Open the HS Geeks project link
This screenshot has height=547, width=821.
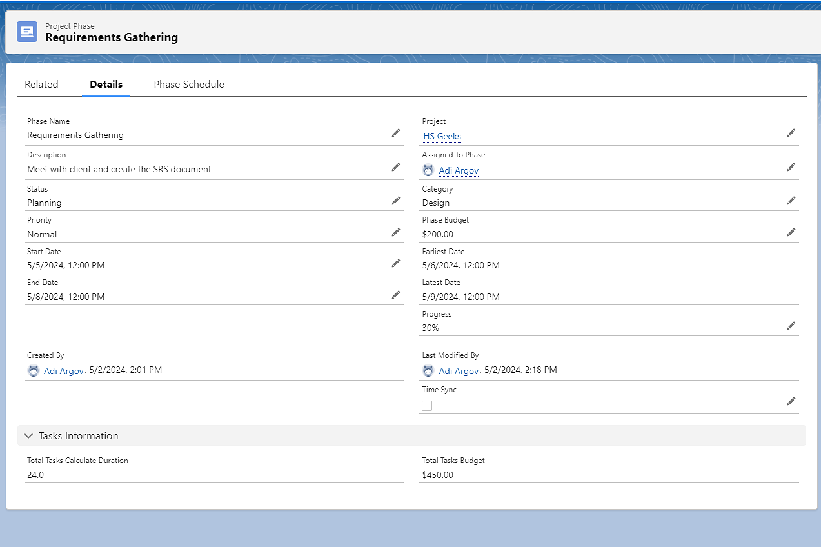tap(442, 136)
